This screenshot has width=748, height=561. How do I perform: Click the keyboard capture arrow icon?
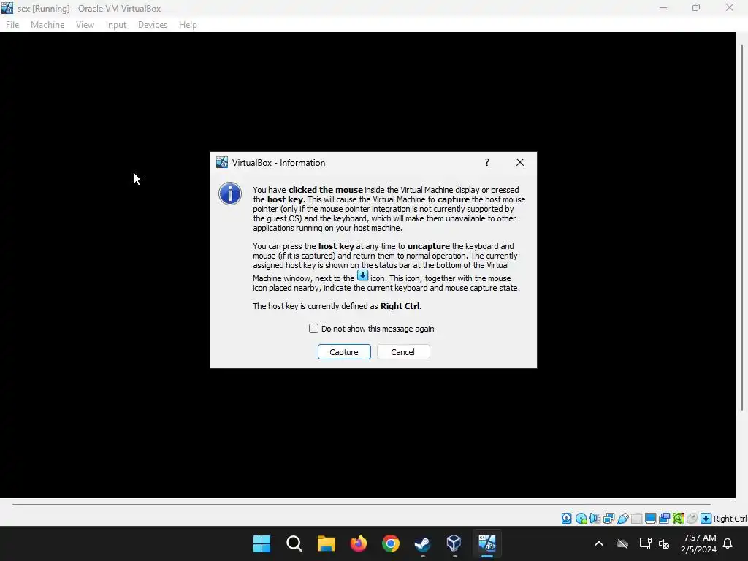pos(706,519)
